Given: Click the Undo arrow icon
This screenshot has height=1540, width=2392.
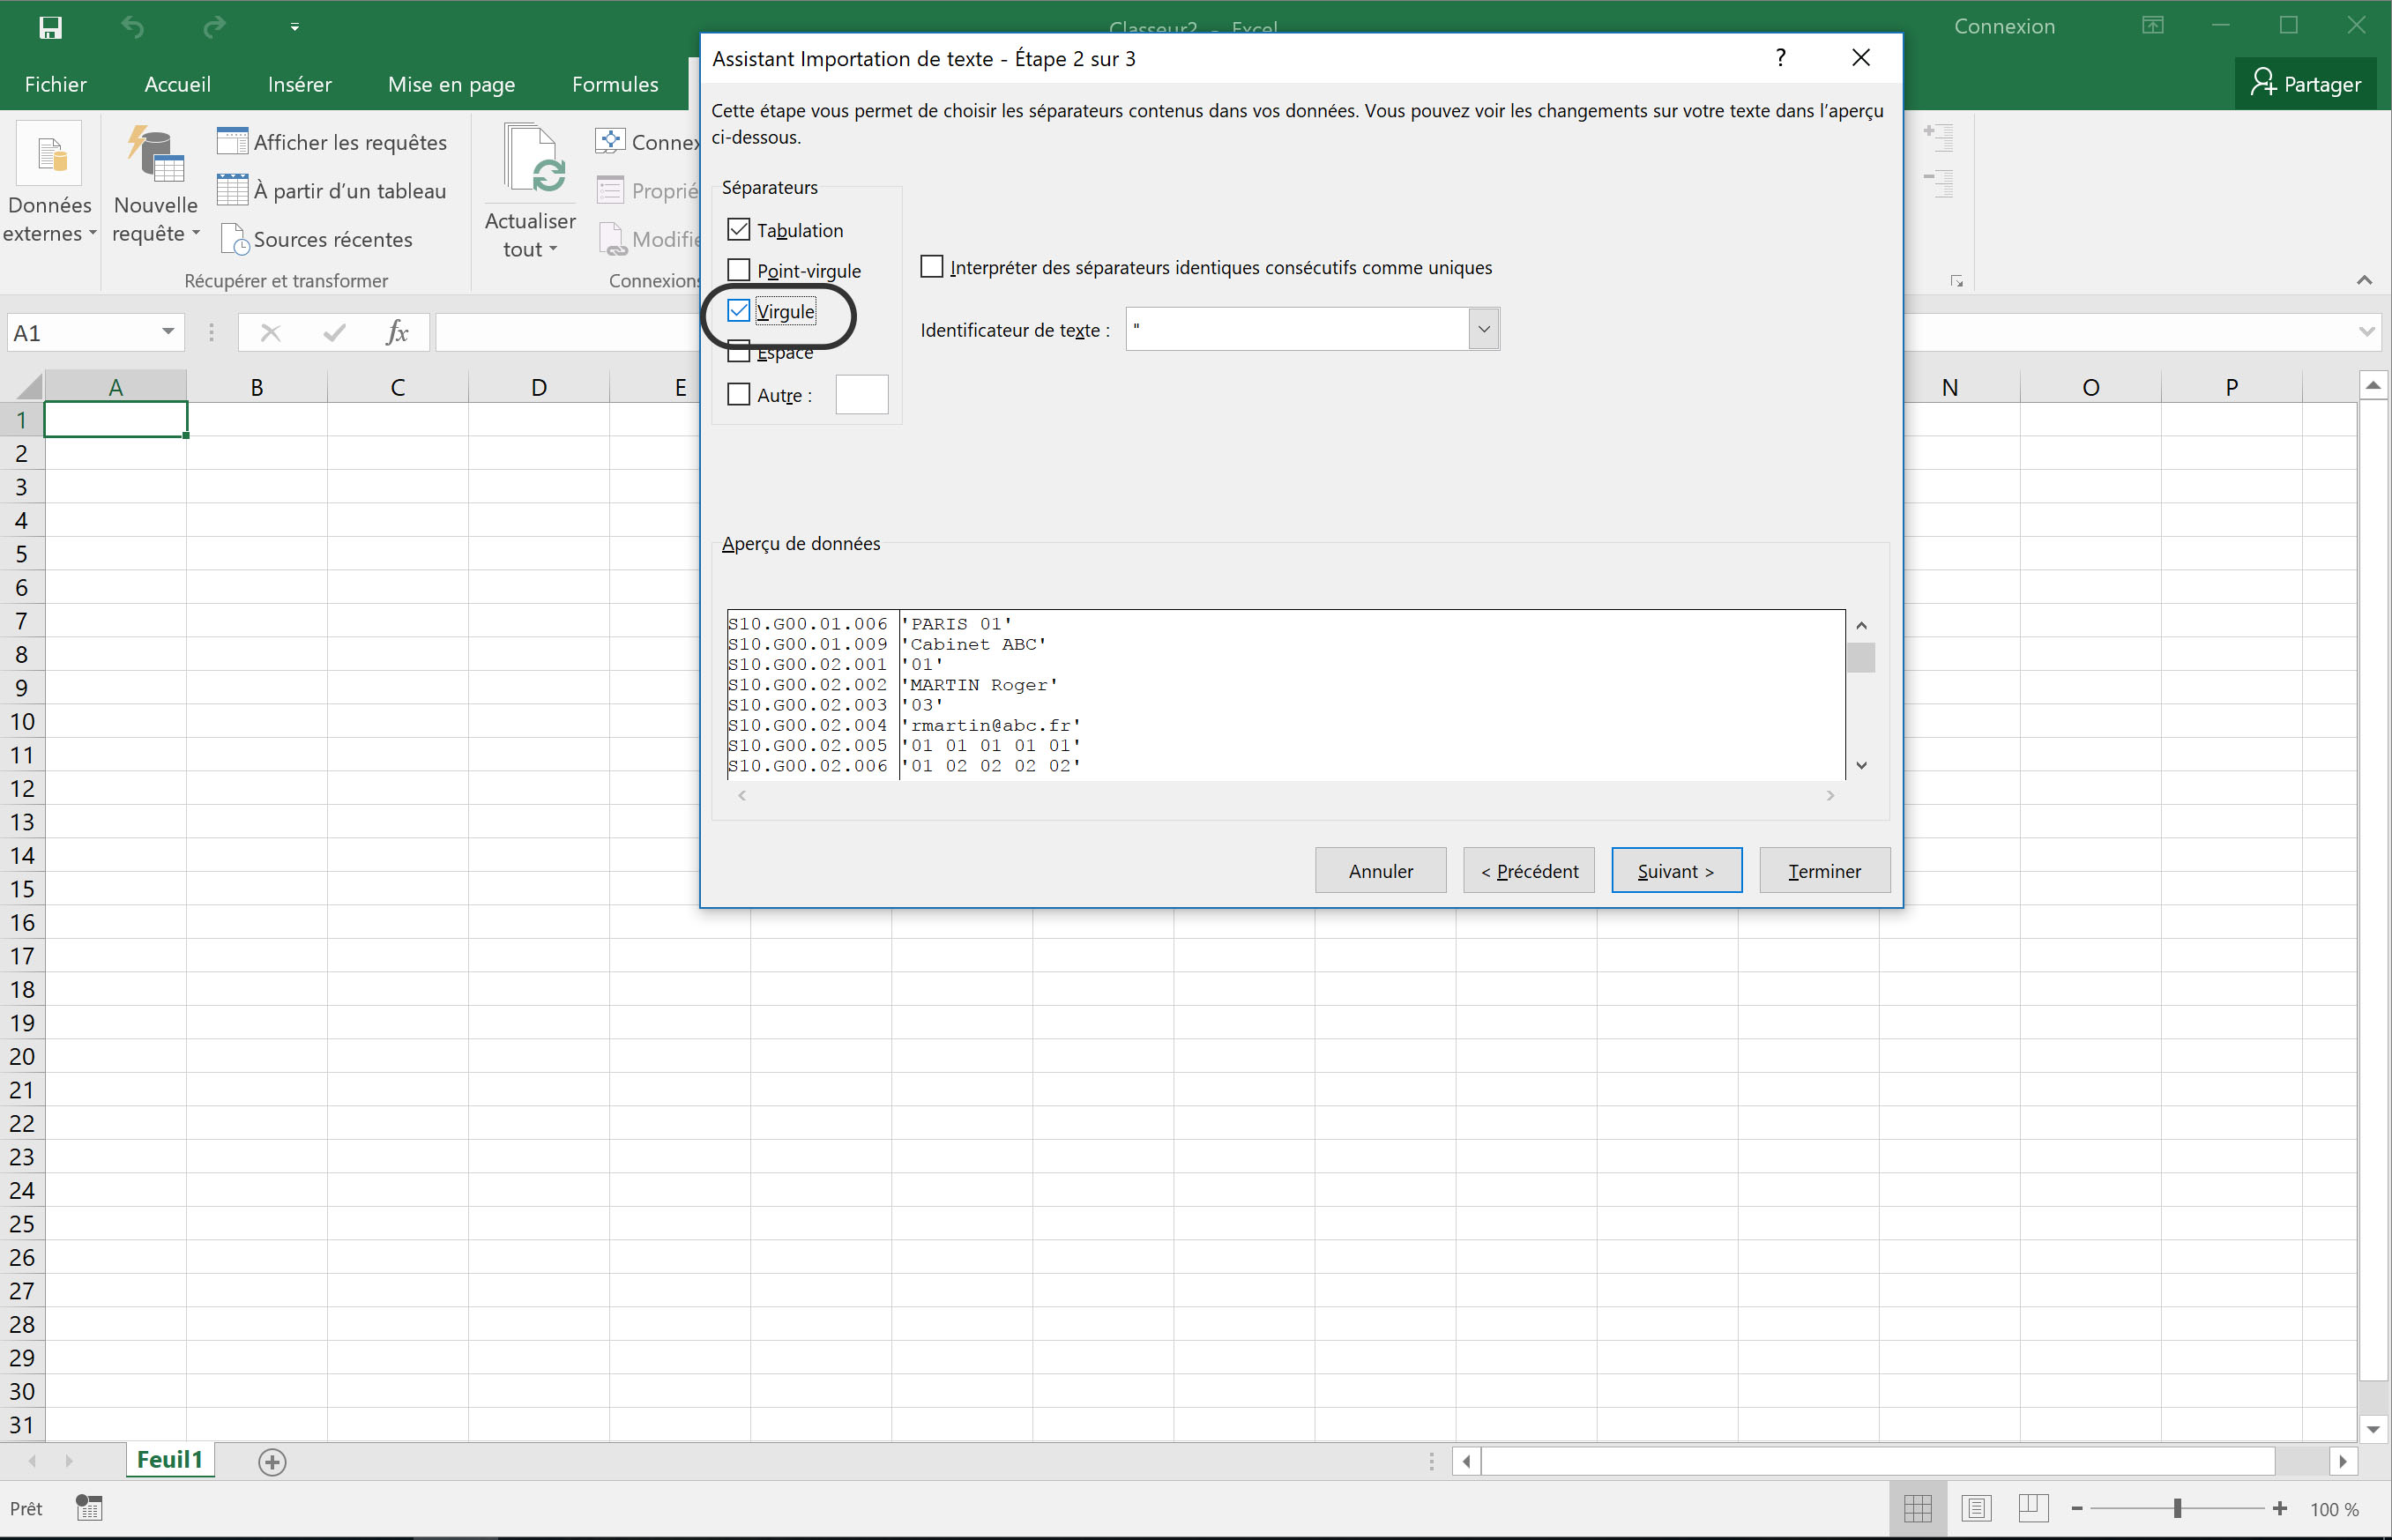Looking at the screenshot, I should [x=133, y=27].
